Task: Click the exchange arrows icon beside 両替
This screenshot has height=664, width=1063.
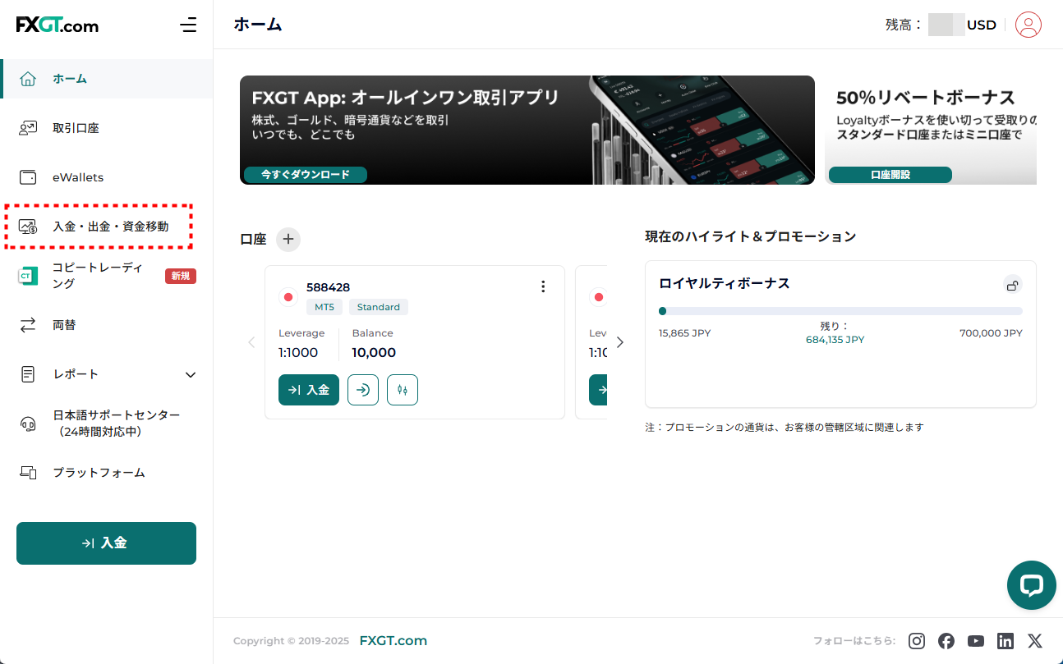Action: pos(28,325)
